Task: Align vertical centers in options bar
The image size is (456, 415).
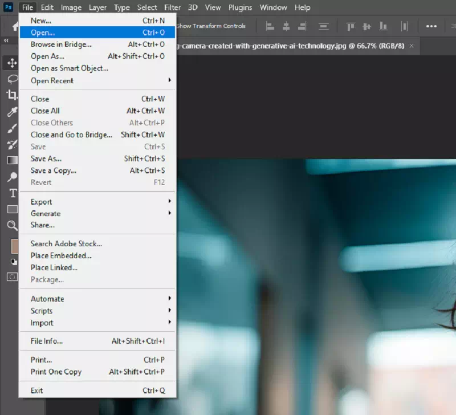Action: tap(367, 26)
